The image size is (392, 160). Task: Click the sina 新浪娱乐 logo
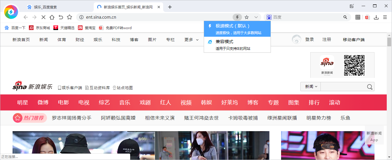click(x=32, y=86)
